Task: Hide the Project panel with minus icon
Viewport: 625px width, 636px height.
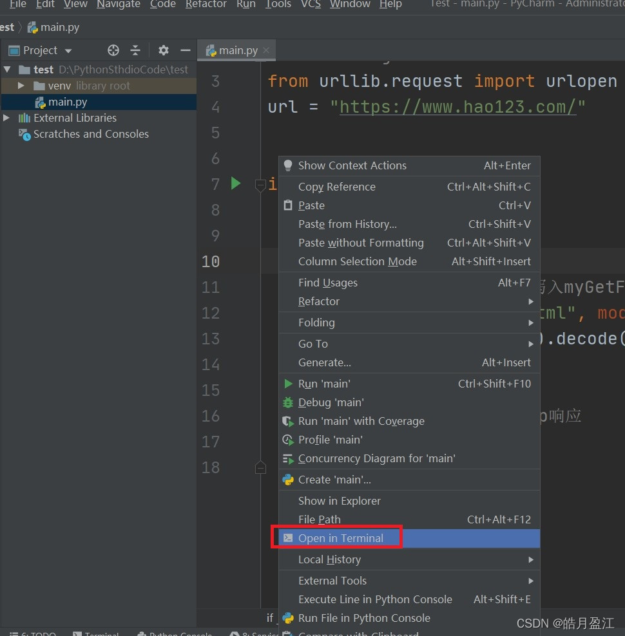Action: pyautogui.click(x=186, y=50)
